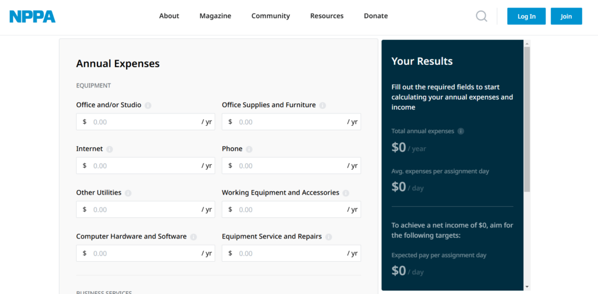Click info icon beside Other Utilities

click(128, 193)
